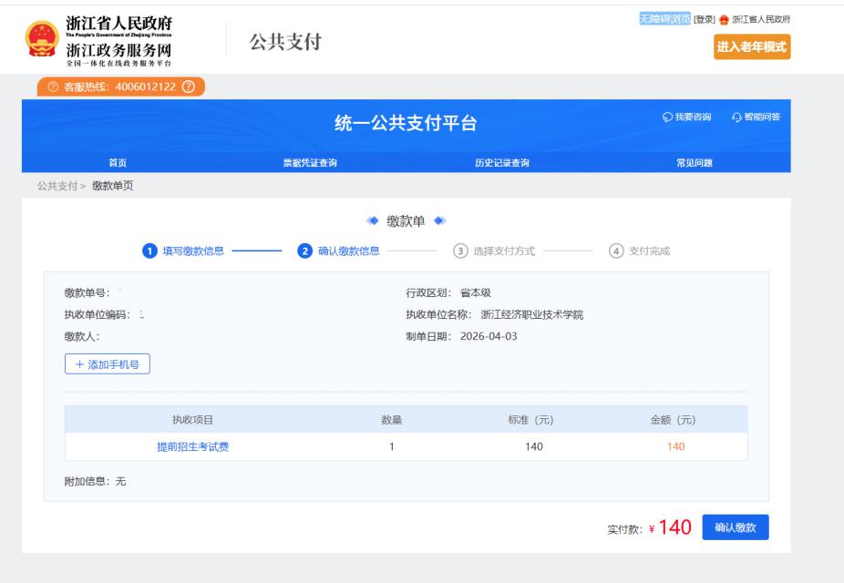This screenshot has width=844, height=583.
Task: Click step 1 circle 填写缴款信息
Action: (147, 251)
